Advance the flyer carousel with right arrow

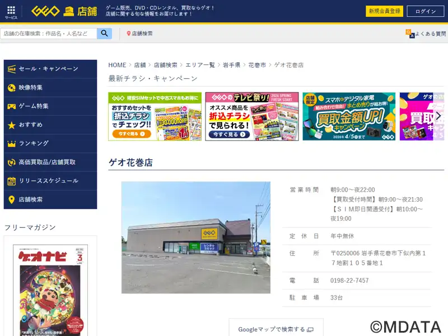(x=438, y=116)
